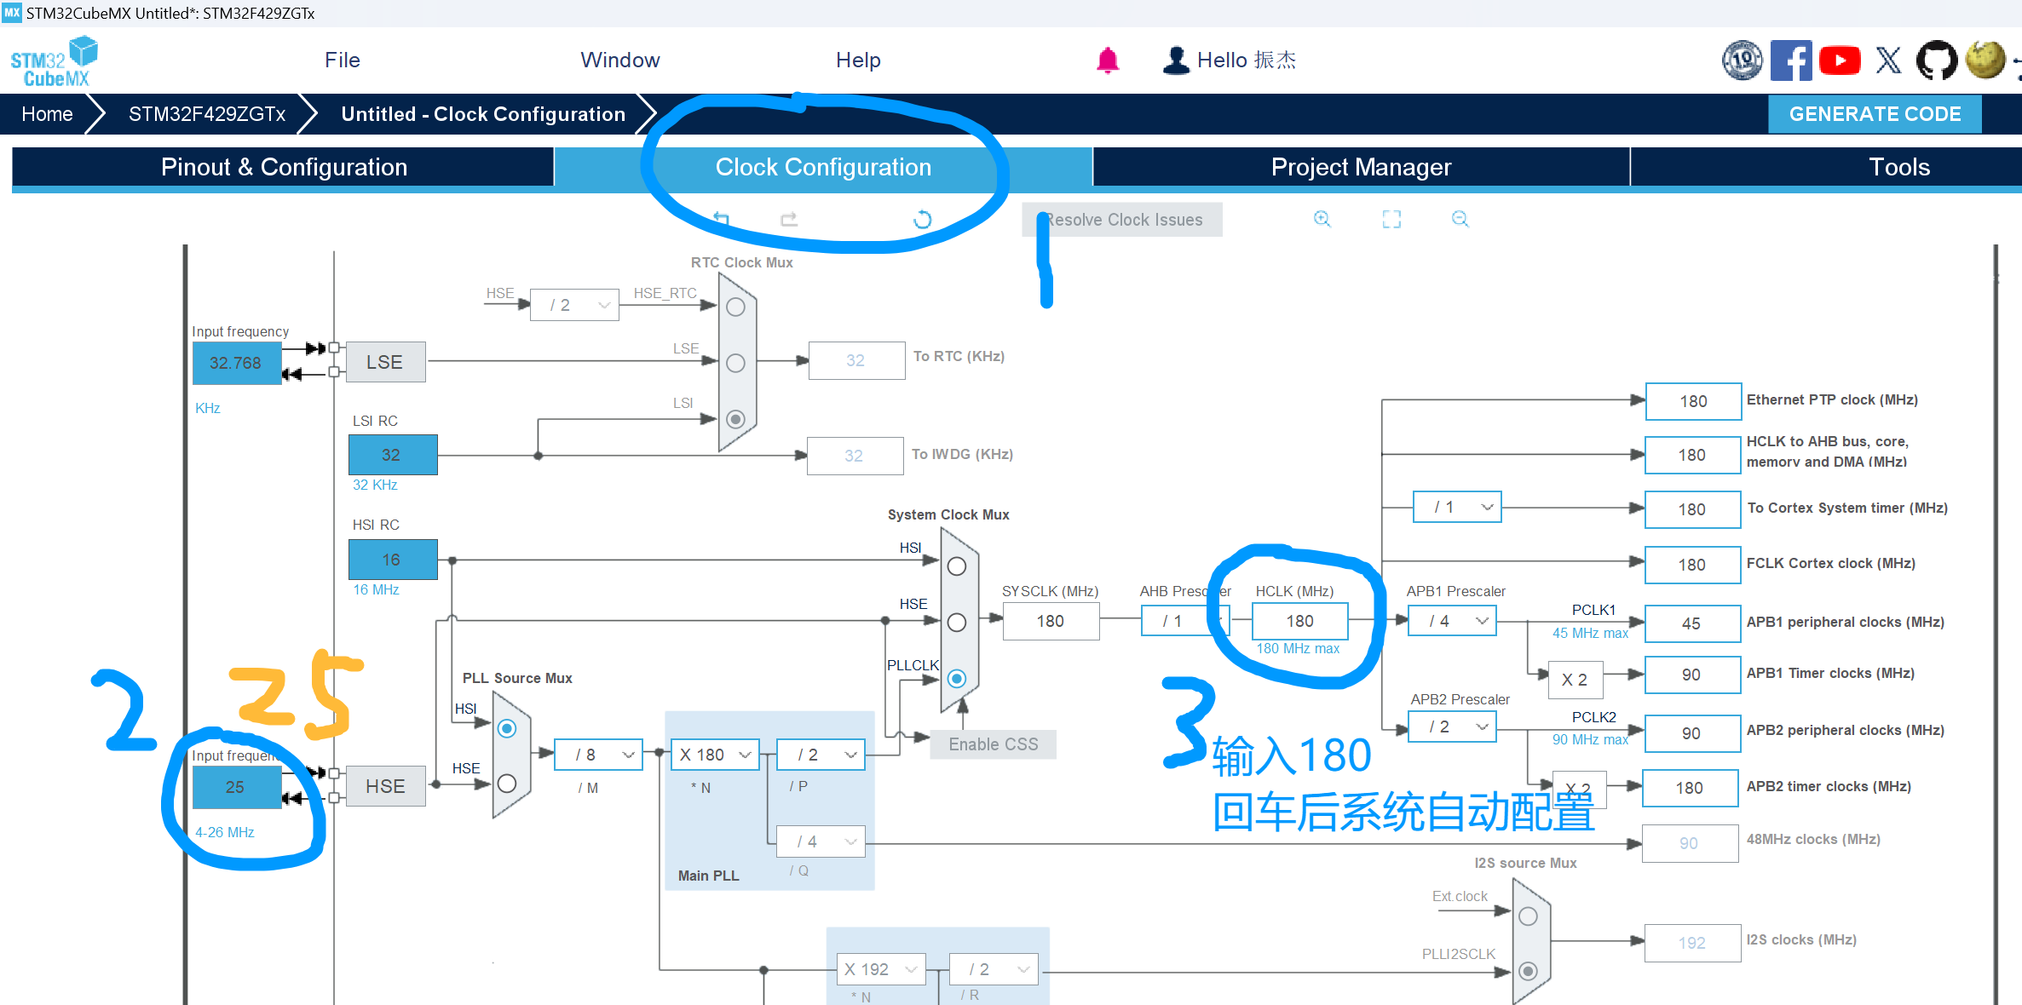Open the Main PLL /Q divider dropdown
This screenshot has height=1005, width=2022.
click(x=821, y=841)
